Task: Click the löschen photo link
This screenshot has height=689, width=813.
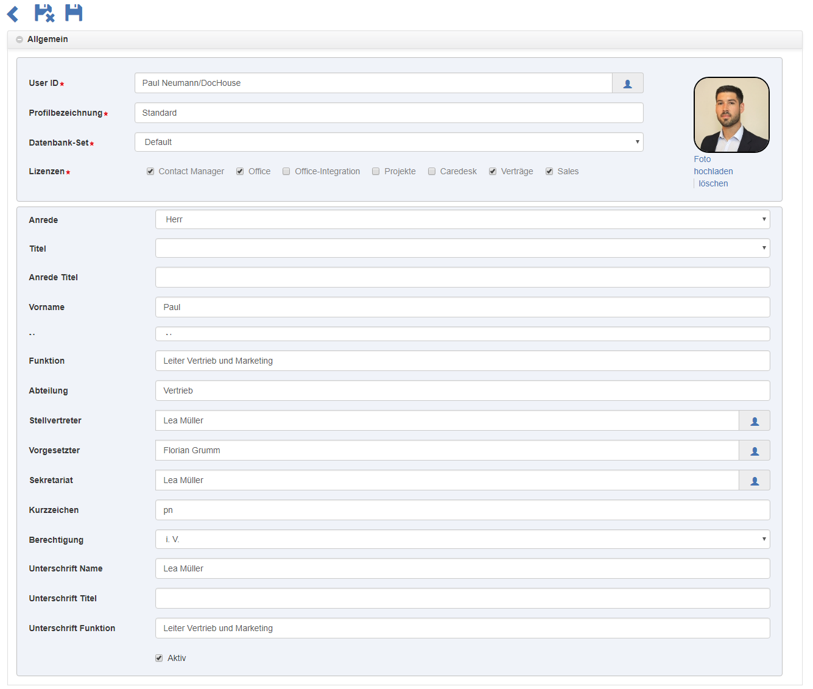Action: (713, 184)
